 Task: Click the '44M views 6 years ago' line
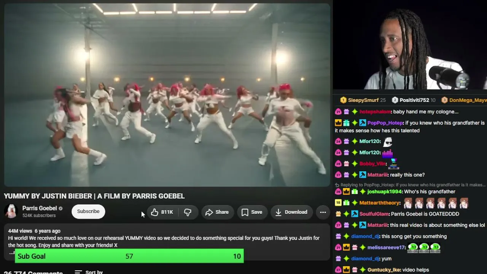[x=34, y=231]
